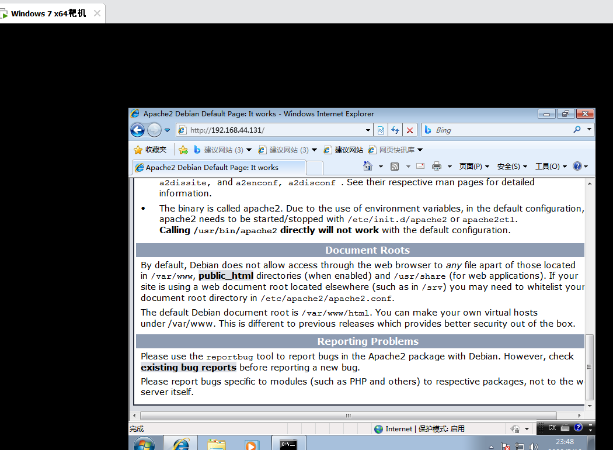Click horizontal scrollbar left arrow
Image resolution: width=613 pixels, height=450 pixels.
tap(134, 416)
